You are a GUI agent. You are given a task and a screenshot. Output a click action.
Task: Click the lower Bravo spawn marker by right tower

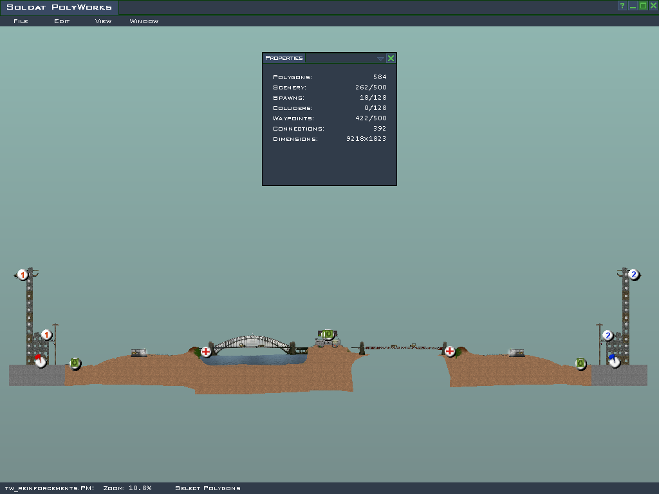pyautogui.click(x=608, y=335)
